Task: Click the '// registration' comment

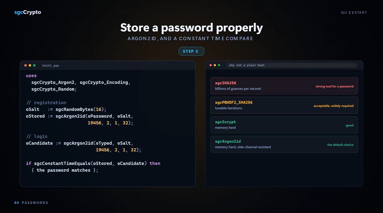Action: (x=46, y=103)
